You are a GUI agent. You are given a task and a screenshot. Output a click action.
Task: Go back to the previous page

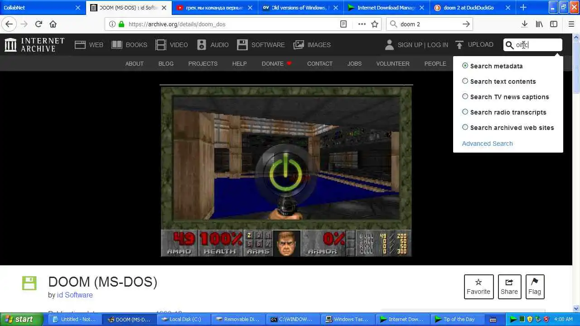point(9,24)
